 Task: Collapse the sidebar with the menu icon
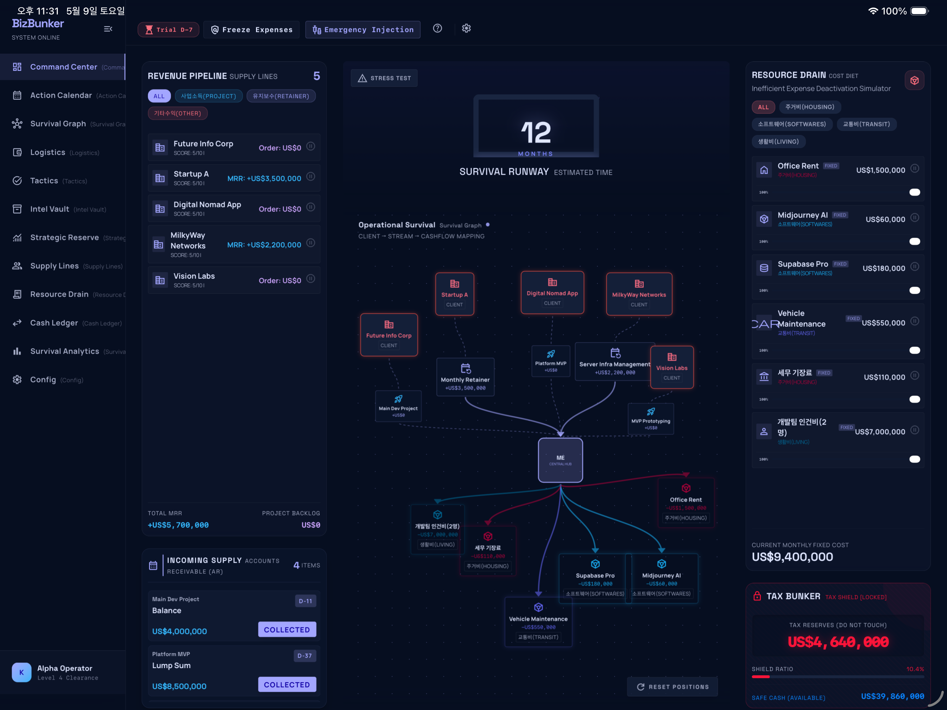tap(108, 29)
